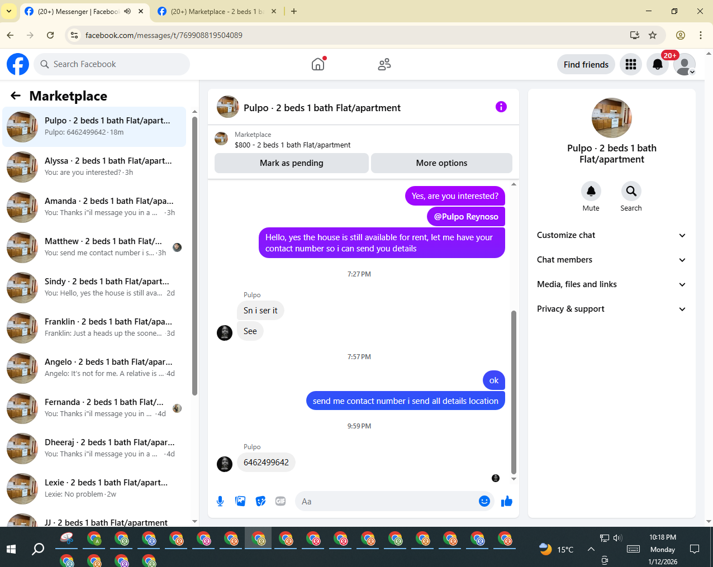713x567 pixels.
Task: Send a thumbs up like
Action: pyautogui.click(x=507, y=501)
